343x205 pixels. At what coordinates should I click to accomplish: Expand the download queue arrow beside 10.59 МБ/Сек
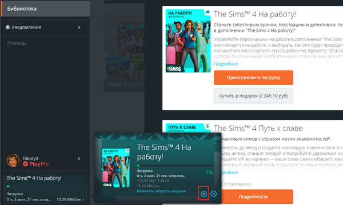point(83,199)
